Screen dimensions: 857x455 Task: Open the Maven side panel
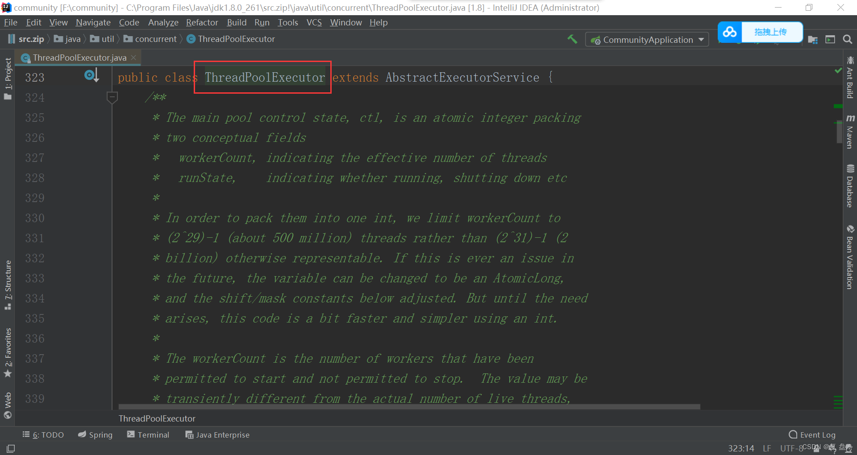click(x=850, y=132)
